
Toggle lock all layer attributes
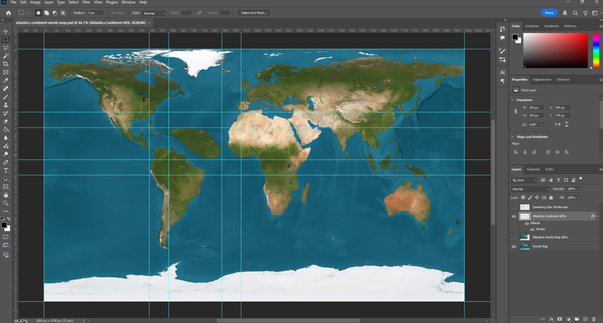point(551,198)
